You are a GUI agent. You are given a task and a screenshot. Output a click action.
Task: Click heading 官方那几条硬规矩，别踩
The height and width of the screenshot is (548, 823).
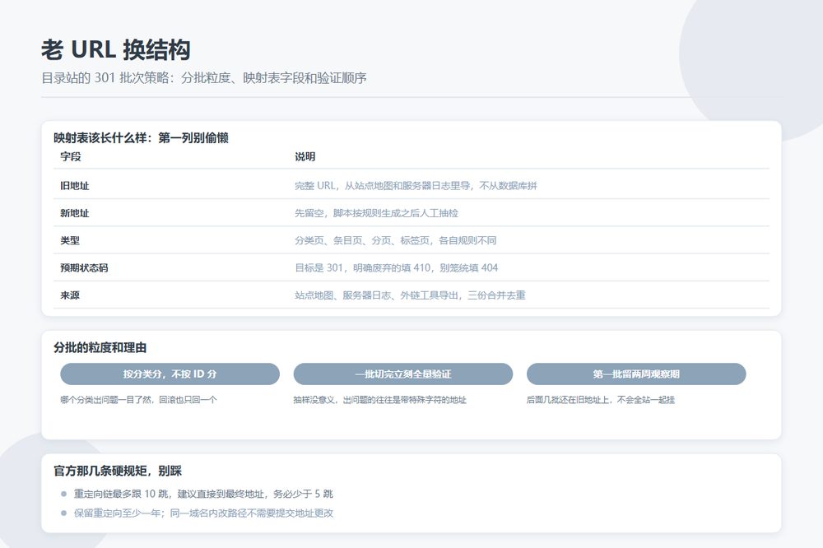pyautogui.click(x=118, y=471)
